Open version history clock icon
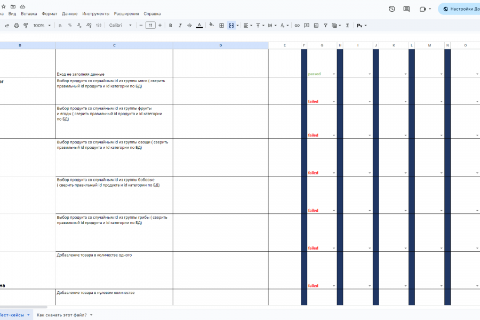The height and width of the screenshot is (320, 480). click(392, 9)
